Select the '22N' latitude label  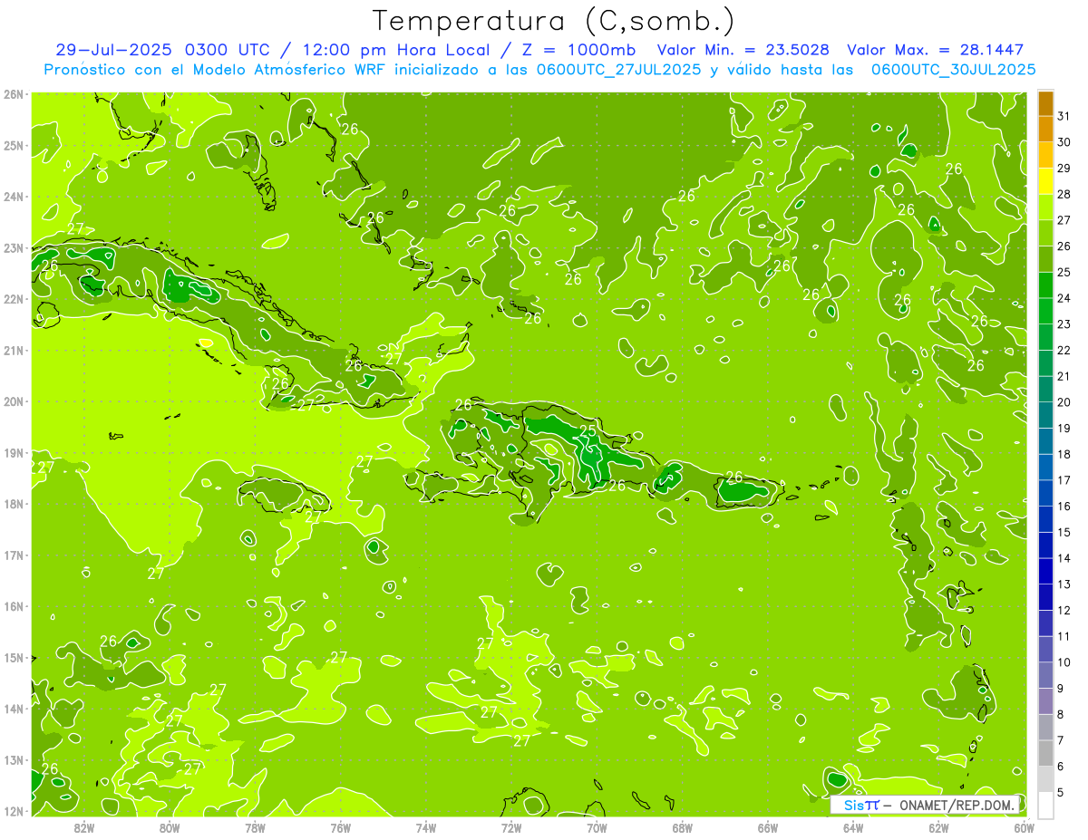14,299
